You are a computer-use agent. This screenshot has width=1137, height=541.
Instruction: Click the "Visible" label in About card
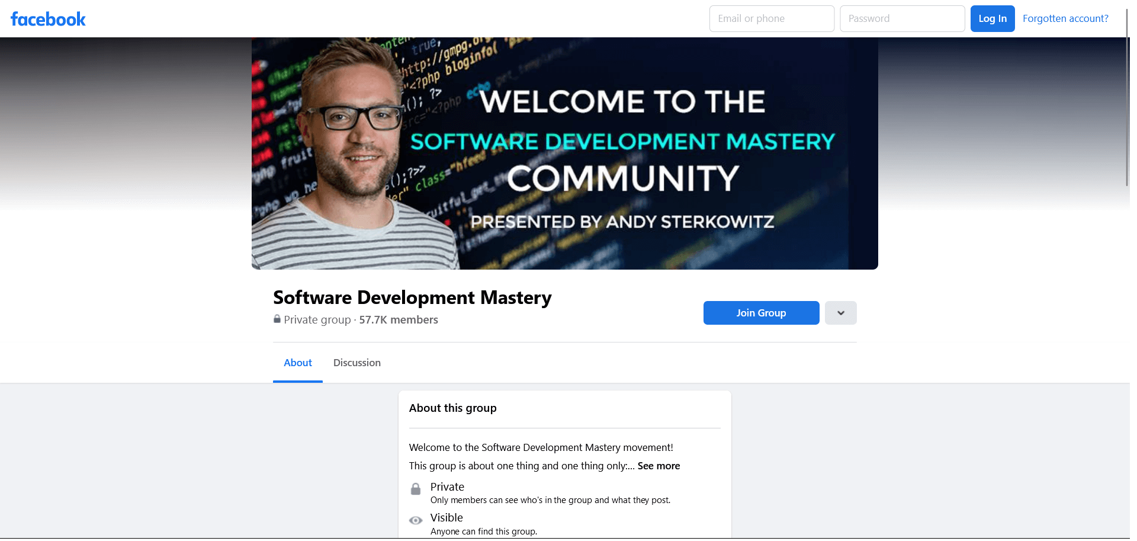tap(447, 517)
